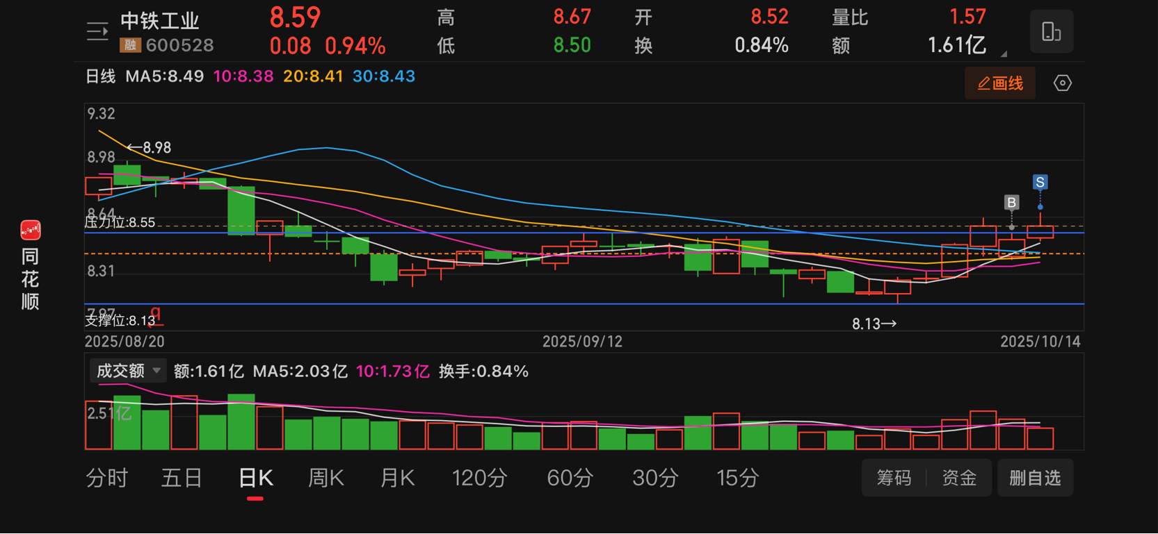
Task: Click the 同花顺 red logo icon
Action: pyautogui.click(x=31, y=230)
